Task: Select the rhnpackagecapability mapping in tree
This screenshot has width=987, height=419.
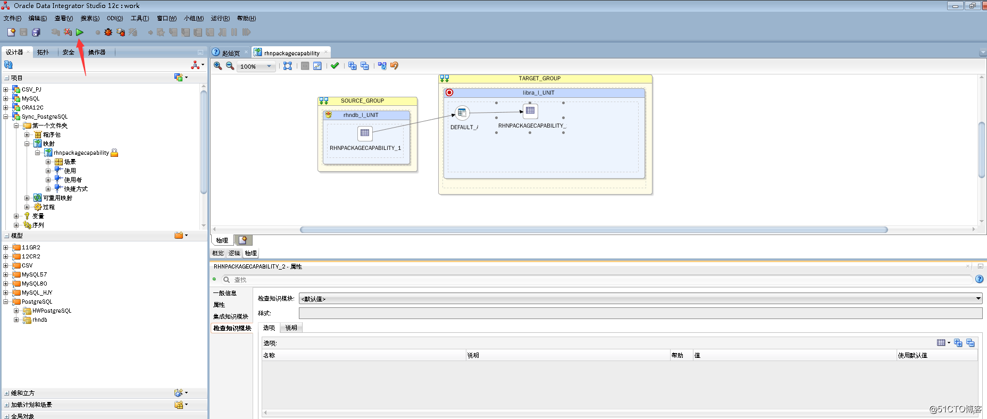Action: (x=81, y=153)
